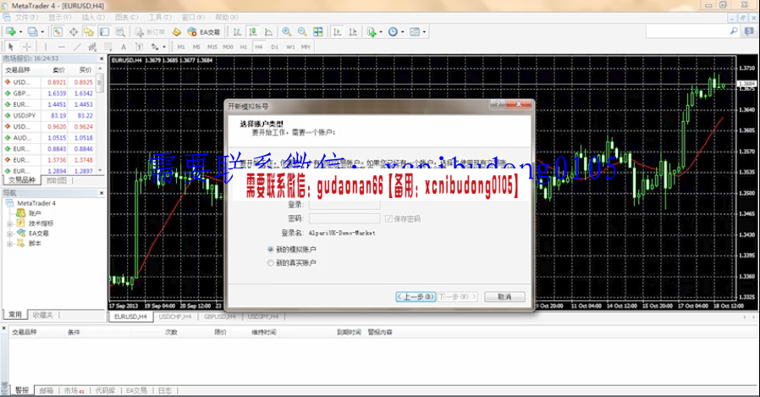Open the new chart toolbar icon
The width and height of the screenshot is (760, 397).
[x=11, y=32]
